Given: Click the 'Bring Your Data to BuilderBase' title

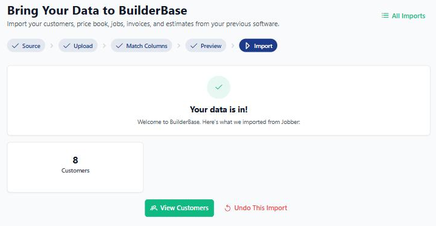Looking at the screenshot, I should (x=97, y=10).
